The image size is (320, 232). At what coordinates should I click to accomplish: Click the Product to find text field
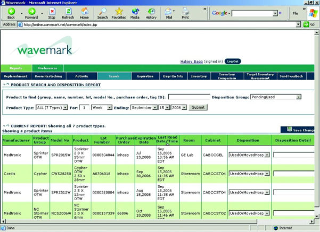click(188, 97)
